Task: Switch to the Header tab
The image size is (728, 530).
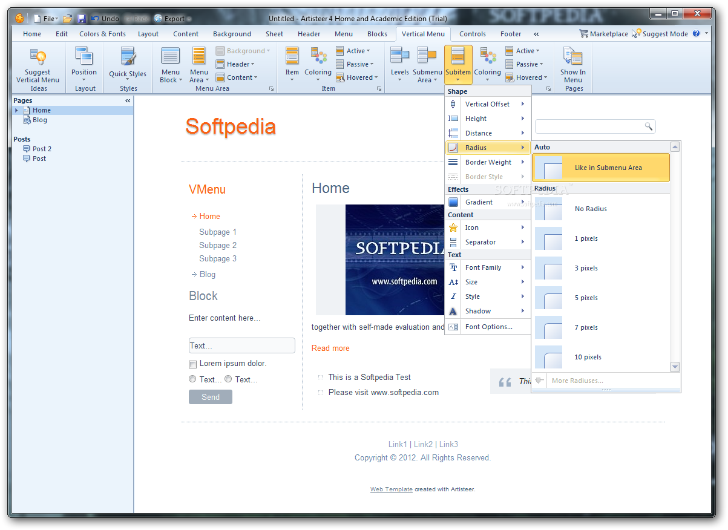Action: pyautogui.click(x=309, y=34)
